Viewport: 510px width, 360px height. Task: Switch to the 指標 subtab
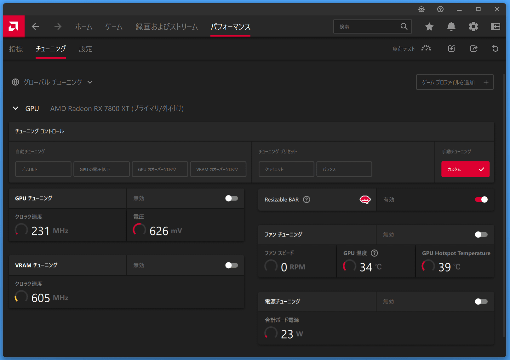point(16,49)
